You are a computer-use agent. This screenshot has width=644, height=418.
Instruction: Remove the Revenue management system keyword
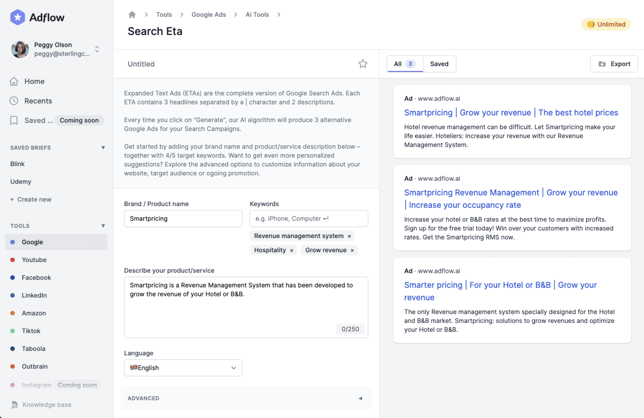click(349, 236)
